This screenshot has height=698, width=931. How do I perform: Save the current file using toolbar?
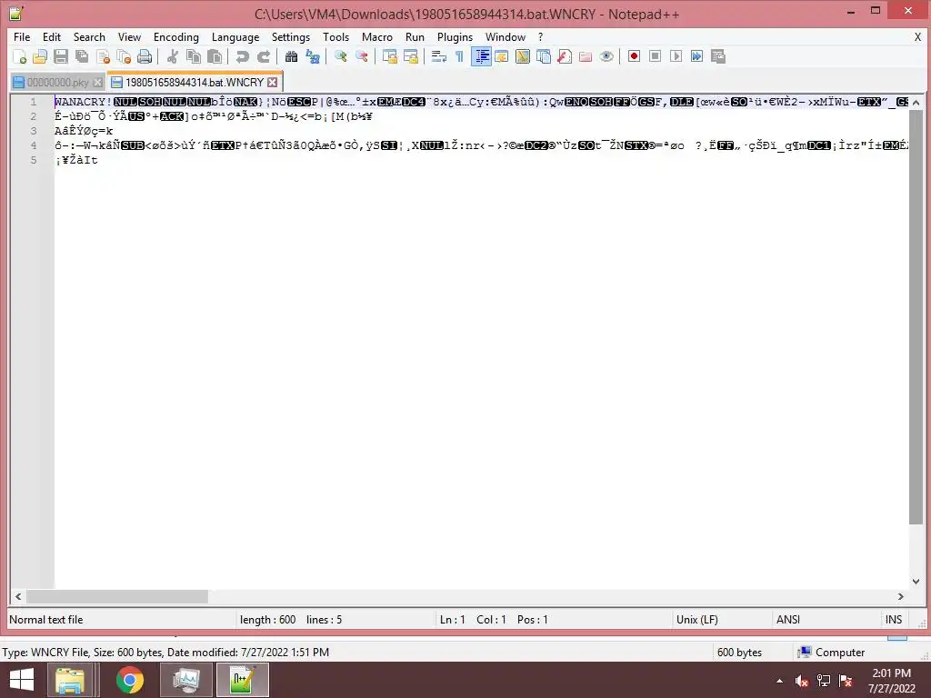pos(61,56)
